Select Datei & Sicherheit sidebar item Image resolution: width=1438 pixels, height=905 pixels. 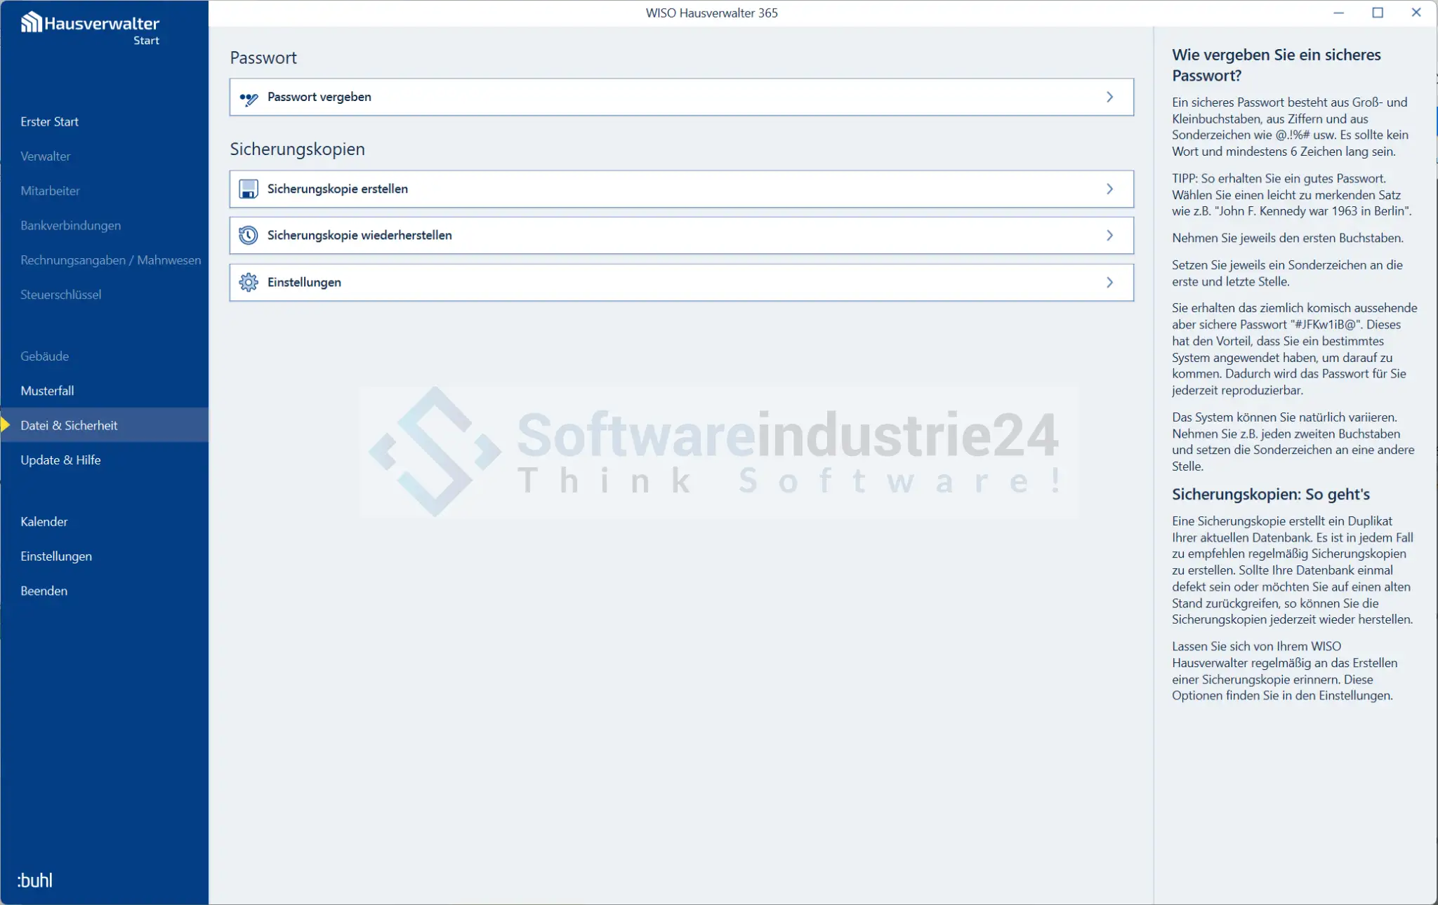pos(69,426)
